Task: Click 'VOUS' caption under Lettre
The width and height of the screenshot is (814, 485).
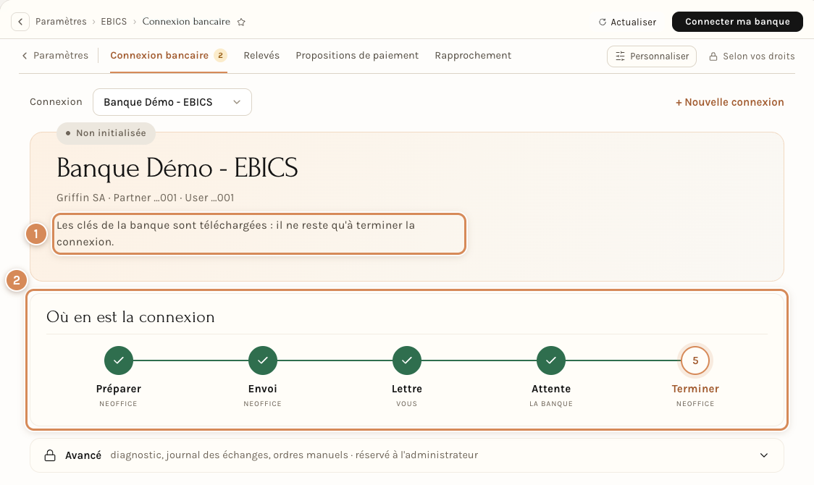Action: (406, 403)
